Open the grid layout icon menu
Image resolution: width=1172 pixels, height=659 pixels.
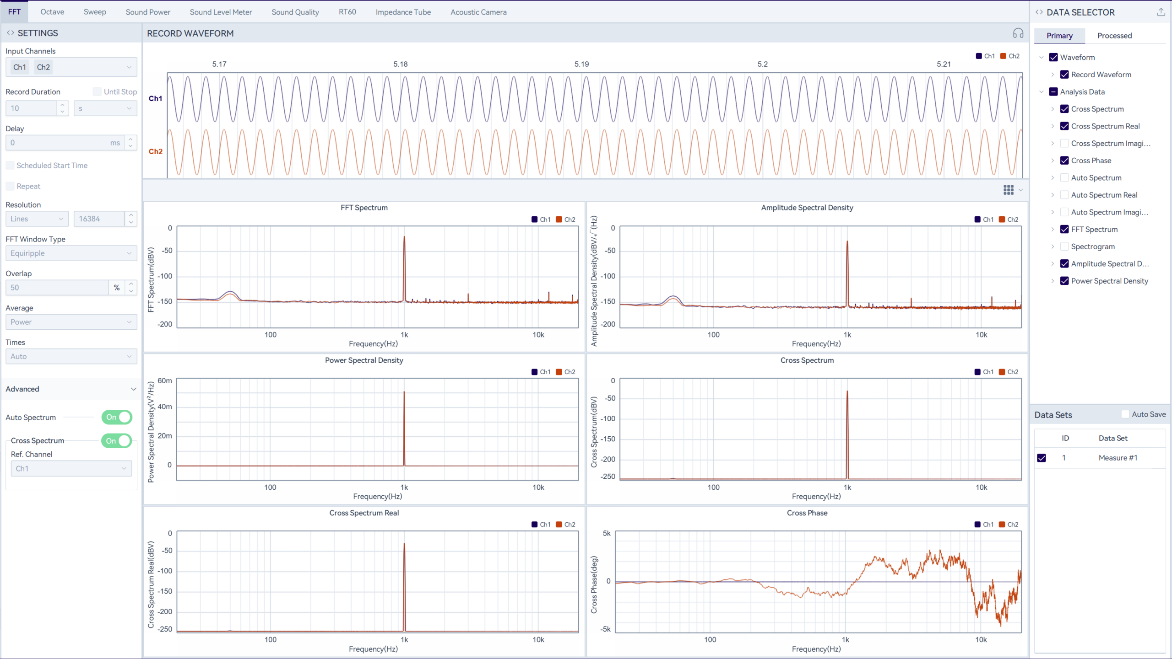(1008, 190)
